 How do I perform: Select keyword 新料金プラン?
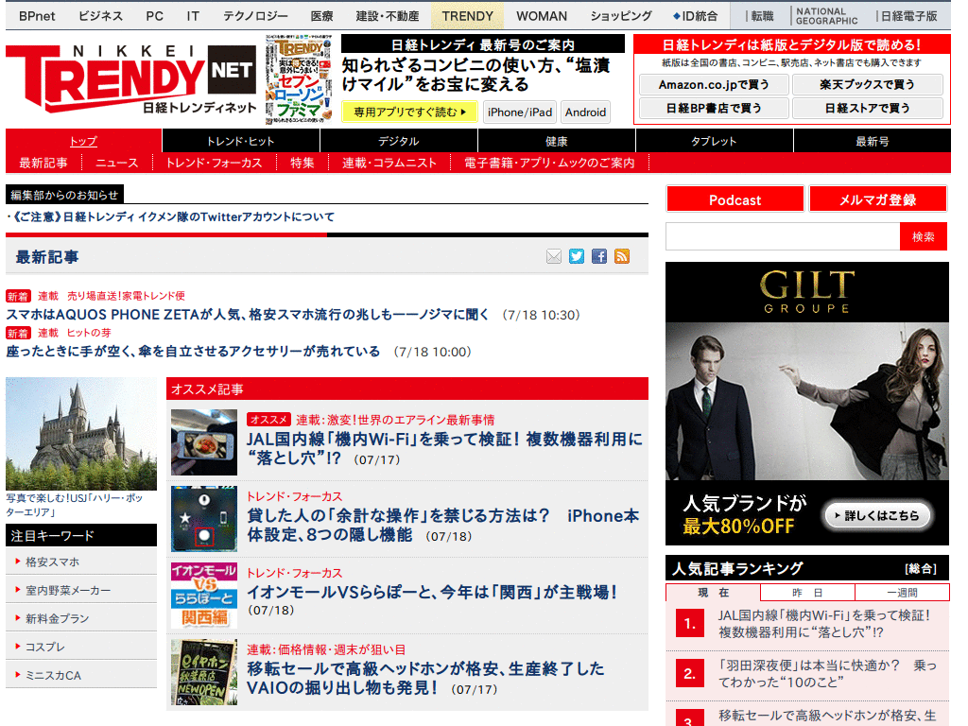(x=81, y=618)
